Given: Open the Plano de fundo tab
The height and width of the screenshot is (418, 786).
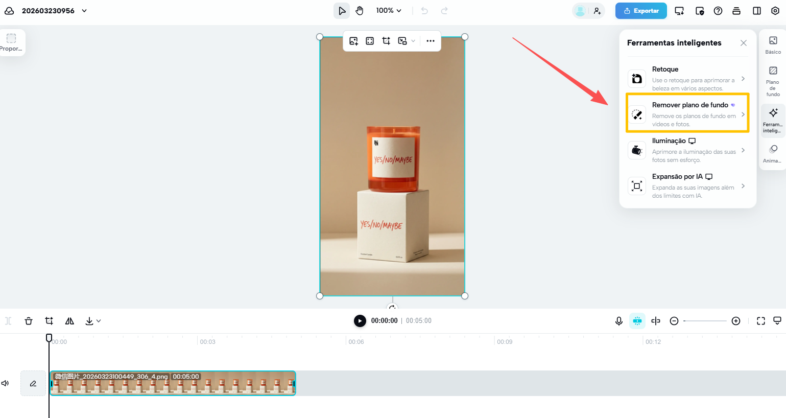Looking at the screenshot, I should [x=773, y=82].
